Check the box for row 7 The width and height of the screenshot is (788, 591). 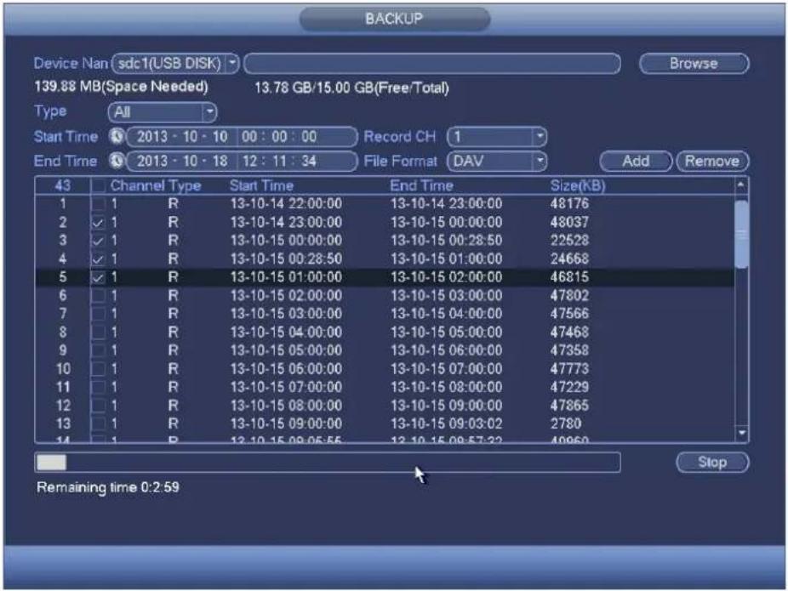pos(99,314)
